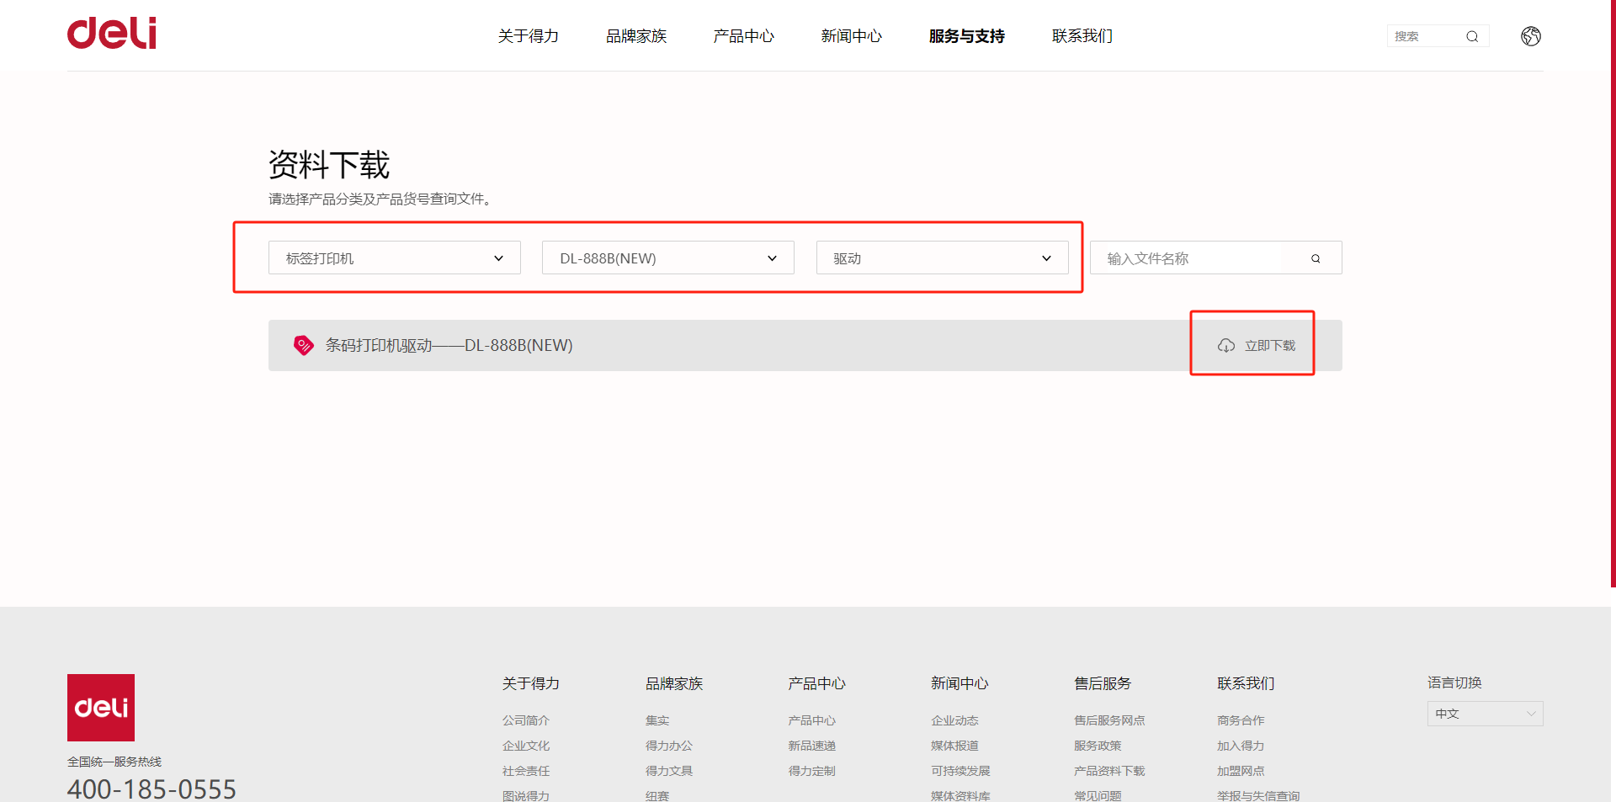Follow the 售后服务网点 footer link
Screen dimensions: 1616x802
1108,720
